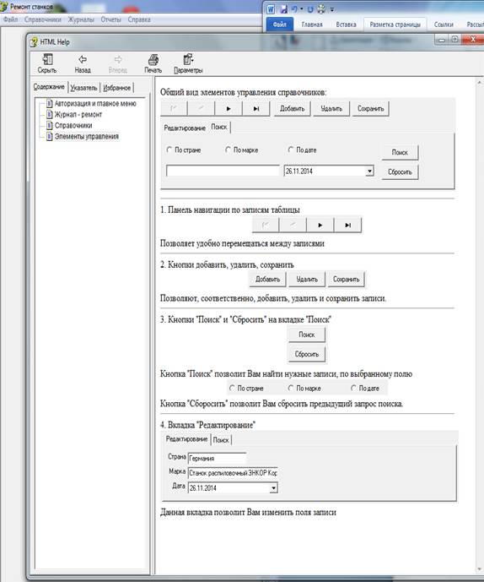Click the HTML Help title bar icon
Viewport: 484px width, 582px height.
point(34,42)
